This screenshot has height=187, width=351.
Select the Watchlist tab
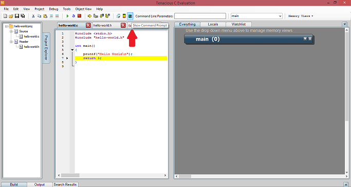click(238, 24)
